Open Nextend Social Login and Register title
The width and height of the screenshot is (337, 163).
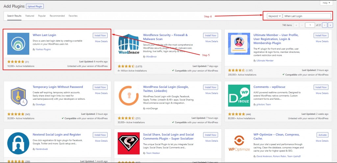(57, 134)
